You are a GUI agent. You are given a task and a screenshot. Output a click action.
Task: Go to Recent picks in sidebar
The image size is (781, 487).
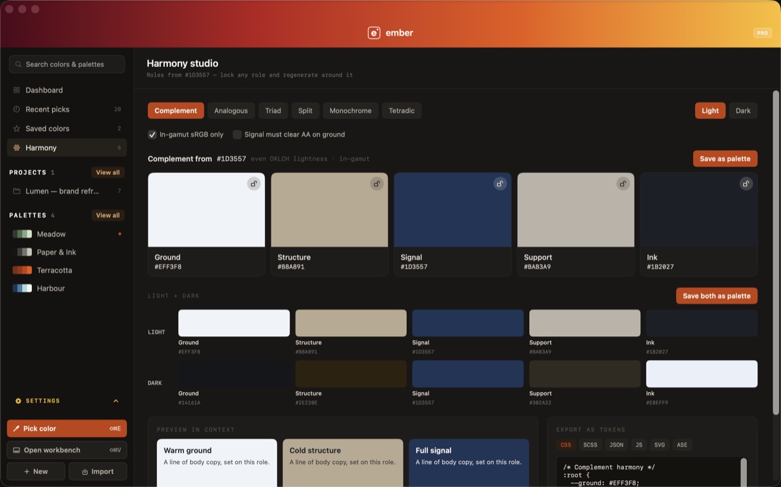(67, 109)
